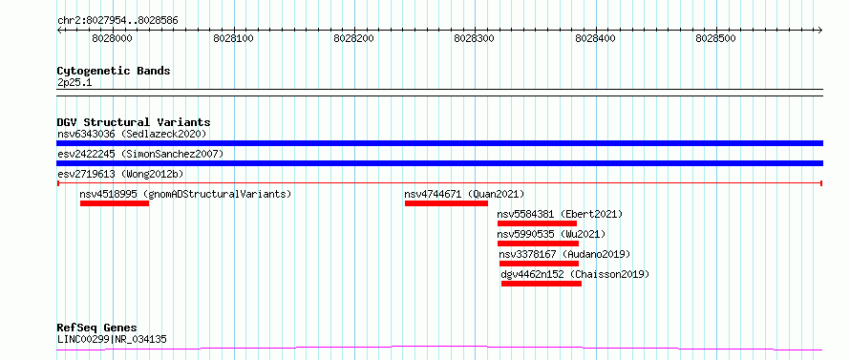
Task: Click the red bar for dgv4462n152
Action: (x=542, y=284)
